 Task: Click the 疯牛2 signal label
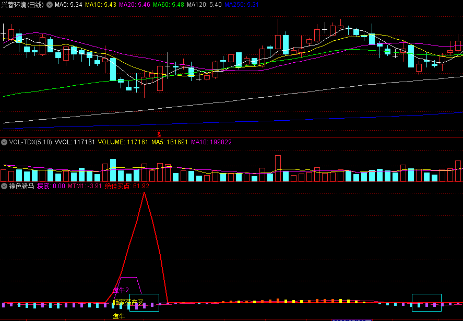(x=121, y=290)
